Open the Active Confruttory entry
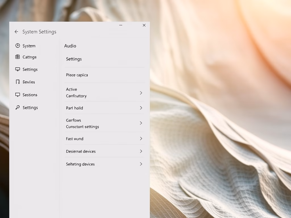 coord(105,93)
